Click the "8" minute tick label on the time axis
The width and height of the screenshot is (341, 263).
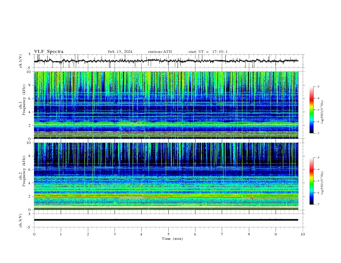click(x=249, y=234)
